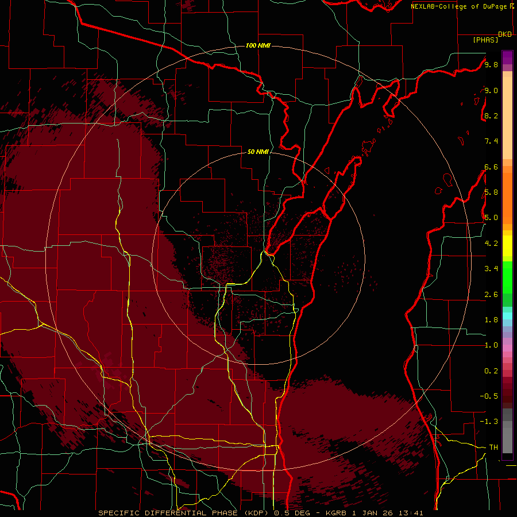Pick the peach band of the color scale
This screenshot has width=517, height=517.
click(507, 118)
